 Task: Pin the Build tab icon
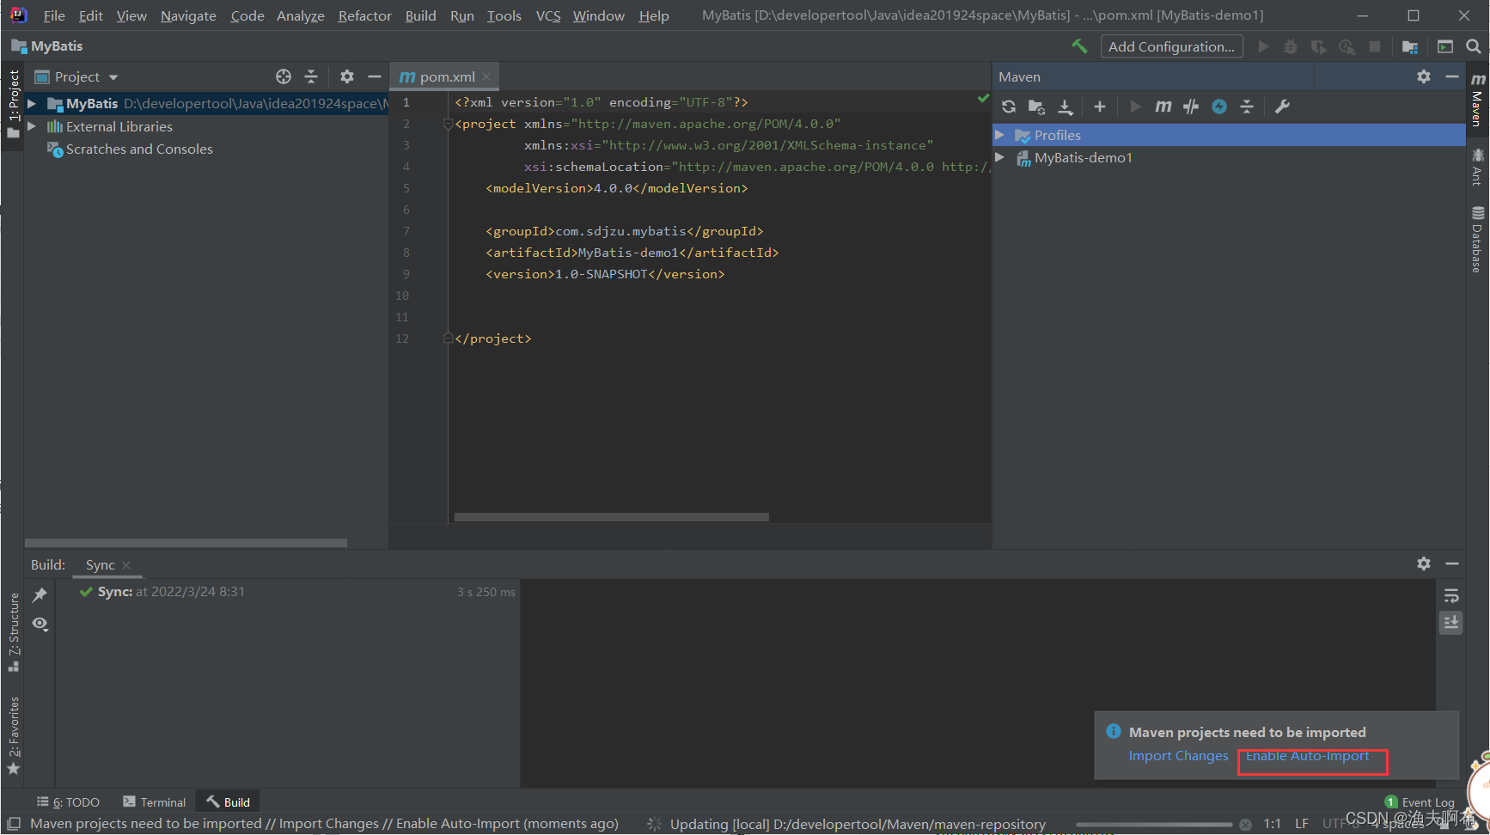click(x=40, y=594)
